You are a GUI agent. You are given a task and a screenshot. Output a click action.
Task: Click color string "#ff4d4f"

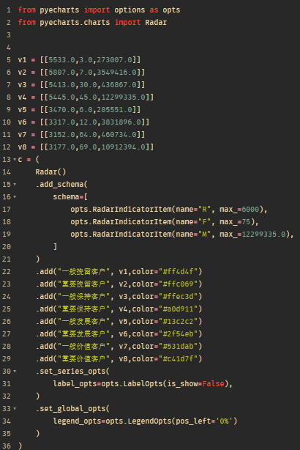click(x=178, y=271)
